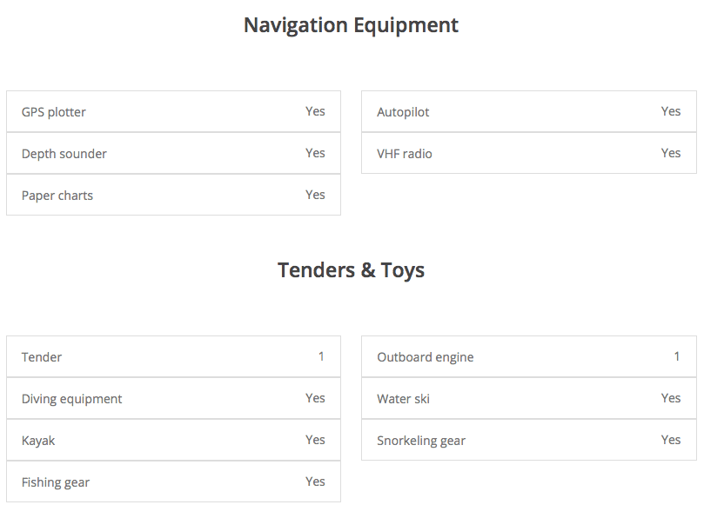Click the Snorkeling gear label

click(421, 441)
